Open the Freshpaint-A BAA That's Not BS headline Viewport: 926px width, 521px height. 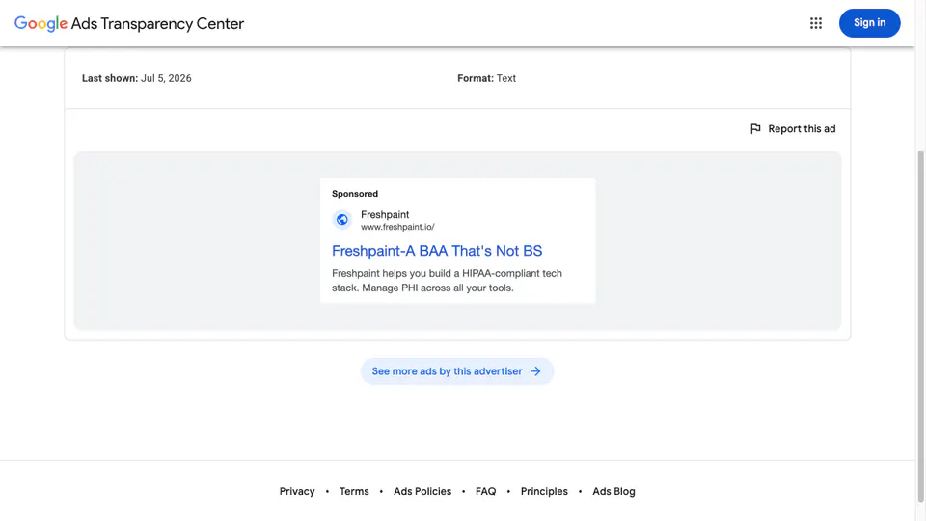[x=436, y=251]
